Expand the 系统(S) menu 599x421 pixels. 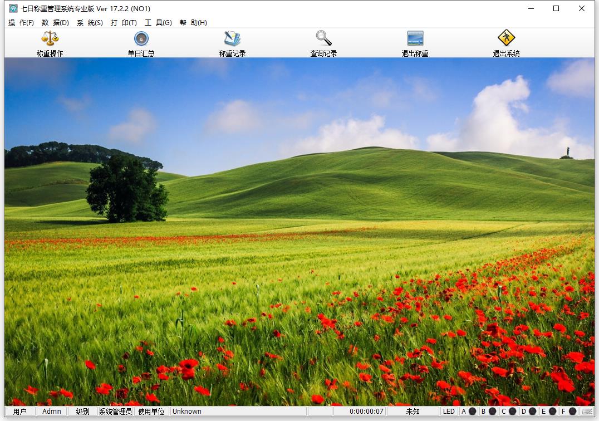[90, 23]
